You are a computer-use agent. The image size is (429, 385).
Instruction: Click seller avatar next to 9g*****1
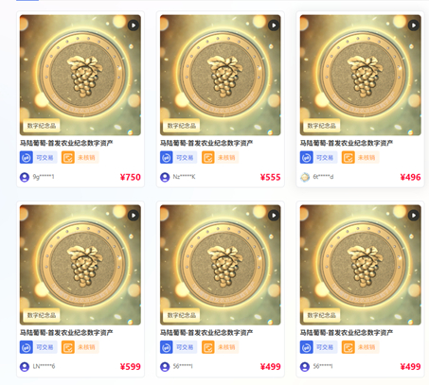25,177
